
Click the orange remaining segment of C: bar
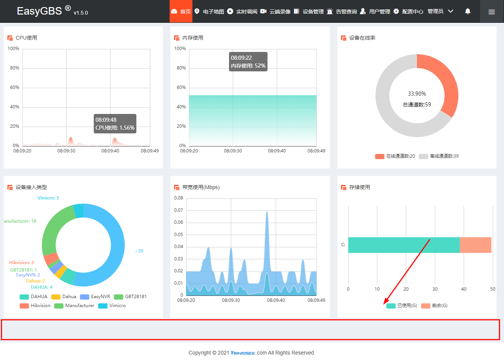click(x=476, y=245)
